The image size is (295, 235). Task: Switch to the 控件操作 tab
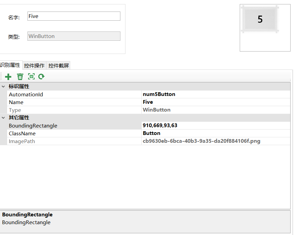click(34, 65)
